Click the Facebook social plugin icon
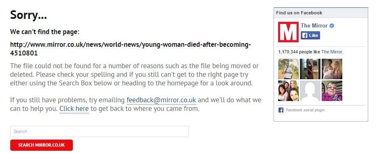Screen dimensions: 383x154 click(281, 110)
